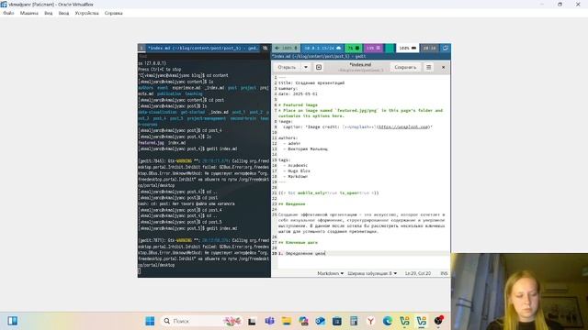Click the volume 100% indicator in the status bar
This screenshot has width=588, height=330.
(x=286, y=48)
